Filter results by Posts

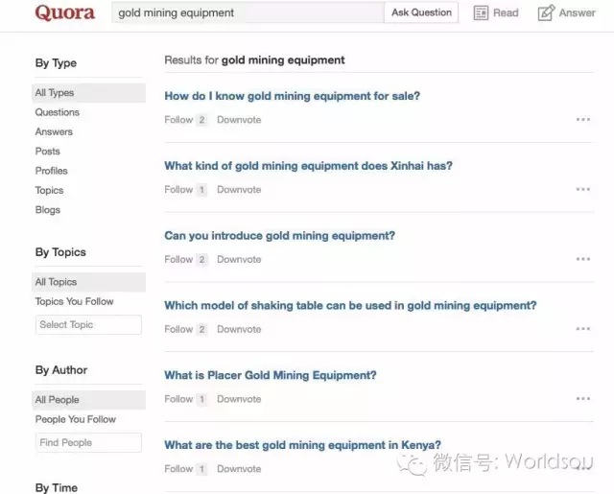point(47,152)
